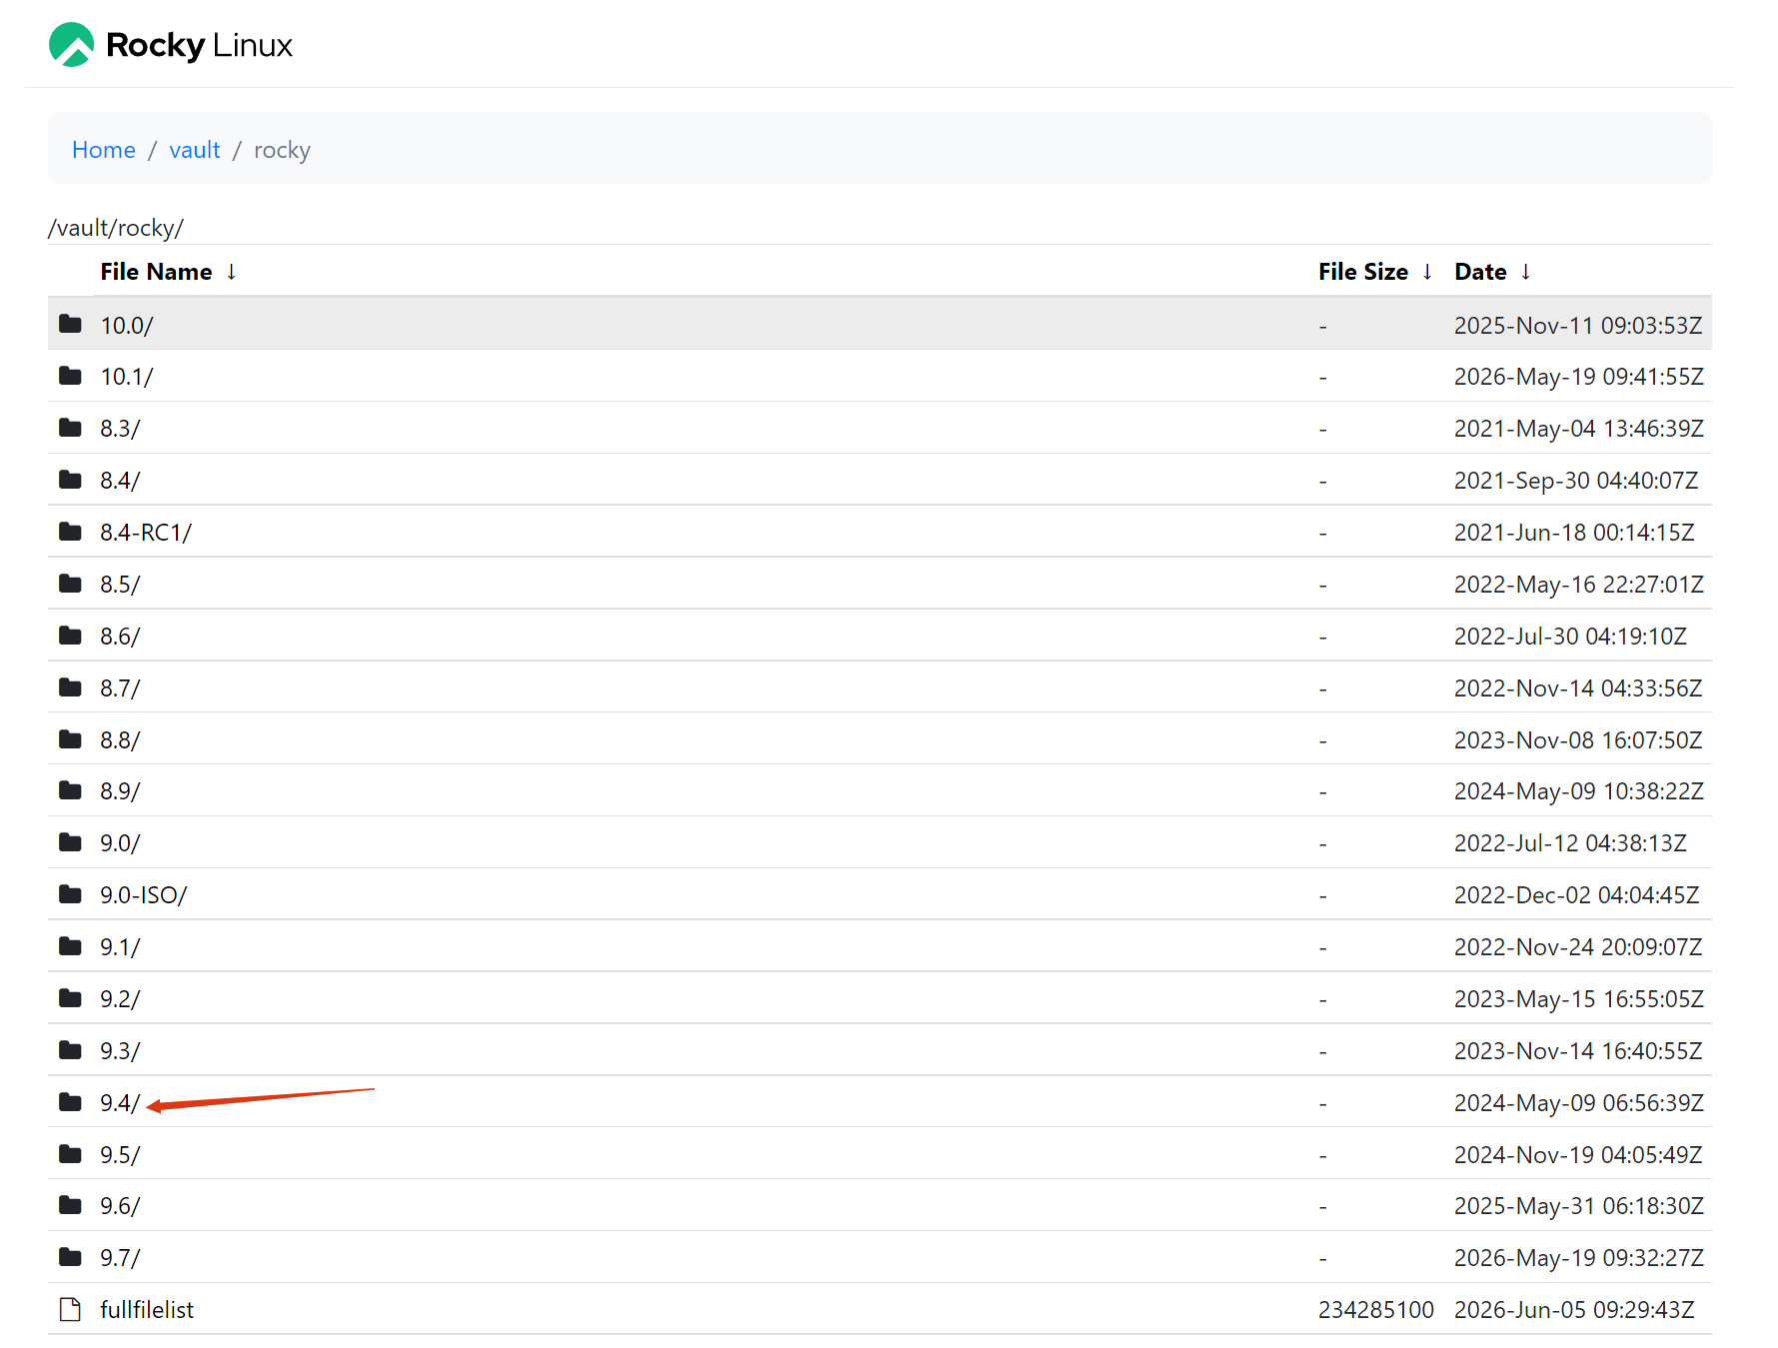This screenshot has height=1348, width=1778.
Task: Select date 2025-Nov-11 09:03:53Z
Action: pyautogui.click(x=1578, y=326)
